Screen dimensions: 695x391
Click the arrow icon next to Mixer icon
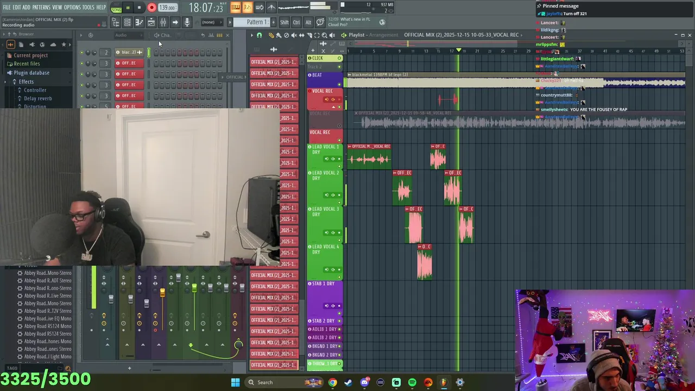click(175, 22)
